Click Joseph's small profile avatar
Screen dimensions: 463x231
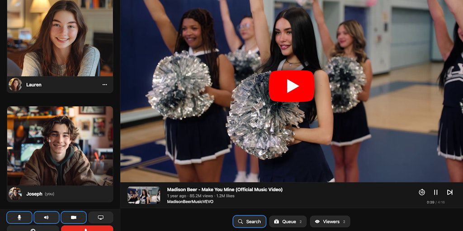[15, 194]
